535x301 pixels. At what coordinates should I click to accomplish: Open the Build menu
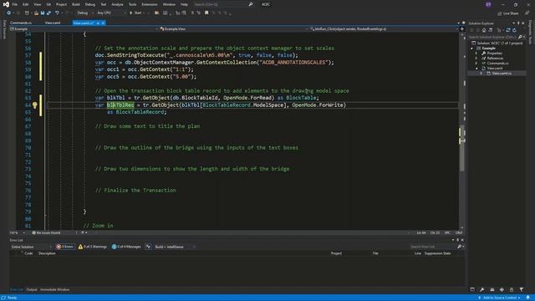76,4
